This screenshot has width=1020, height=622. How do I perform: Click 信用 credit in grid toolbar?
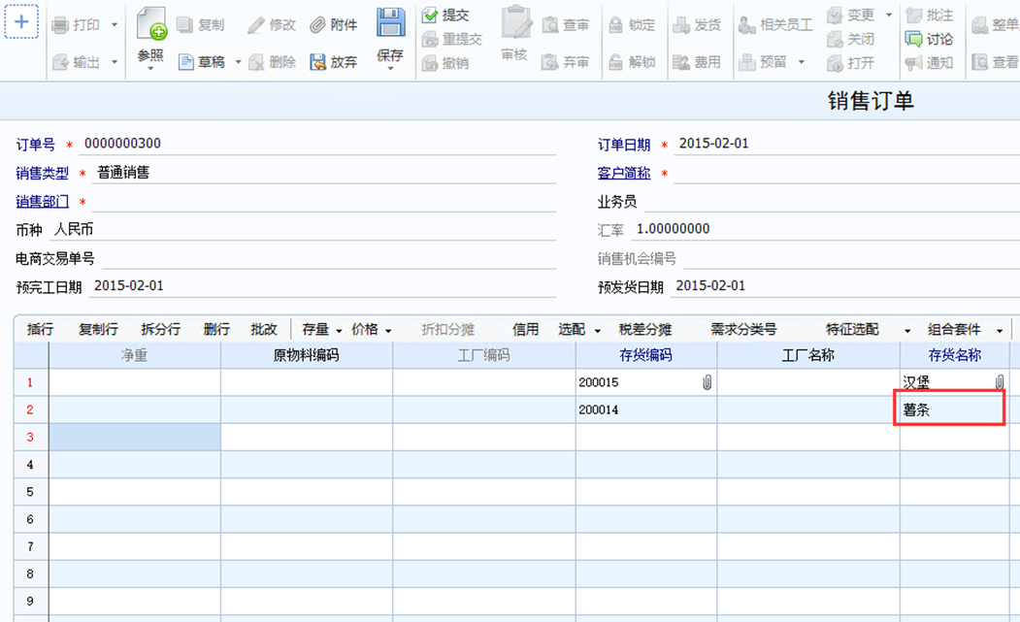(x=526, y=329)
